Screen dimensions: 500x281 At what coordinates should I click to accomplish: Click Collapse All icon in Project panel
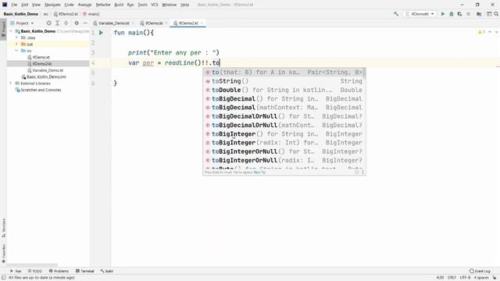click(x=66, y=23)
